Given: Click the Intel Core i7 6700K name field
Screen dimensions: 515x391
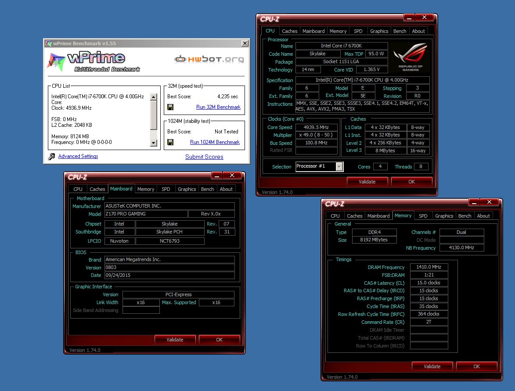Looking at the screenshot, I should click(x=342, y=46).
